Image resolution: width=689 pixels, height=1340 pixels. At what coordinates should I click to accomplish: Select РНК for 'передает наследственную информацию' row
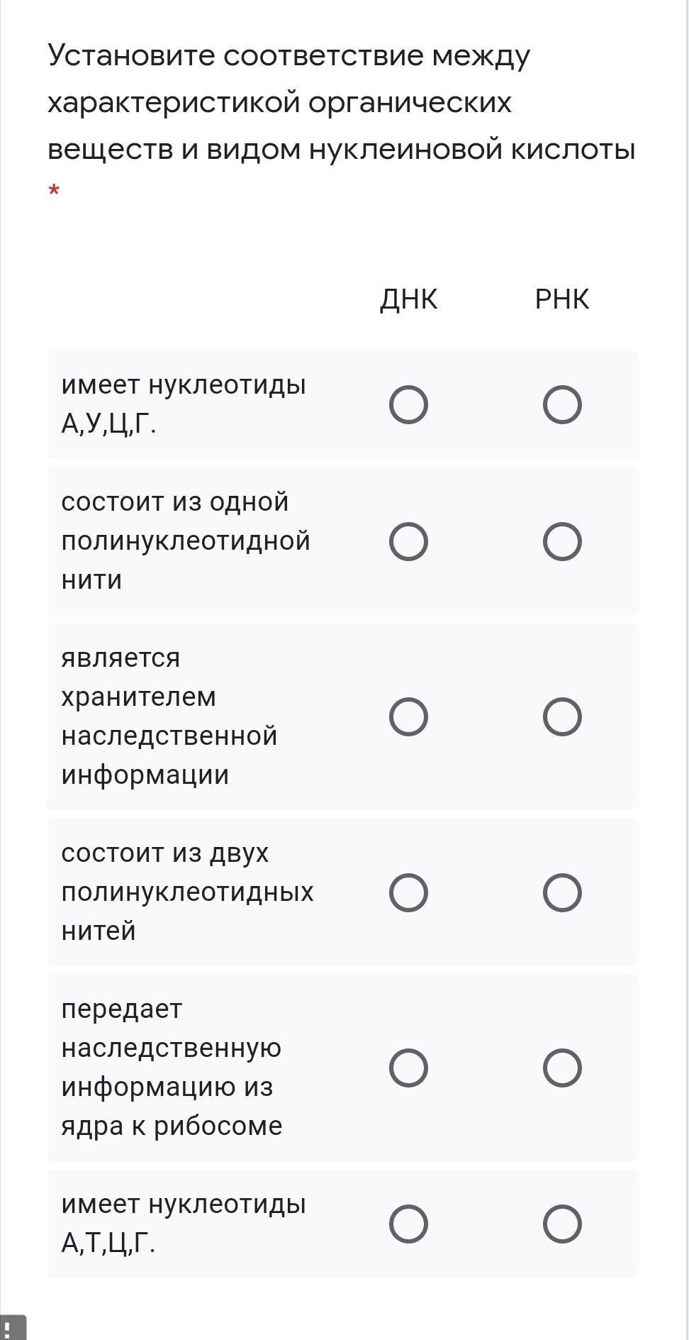click(x=562, y=1068)
